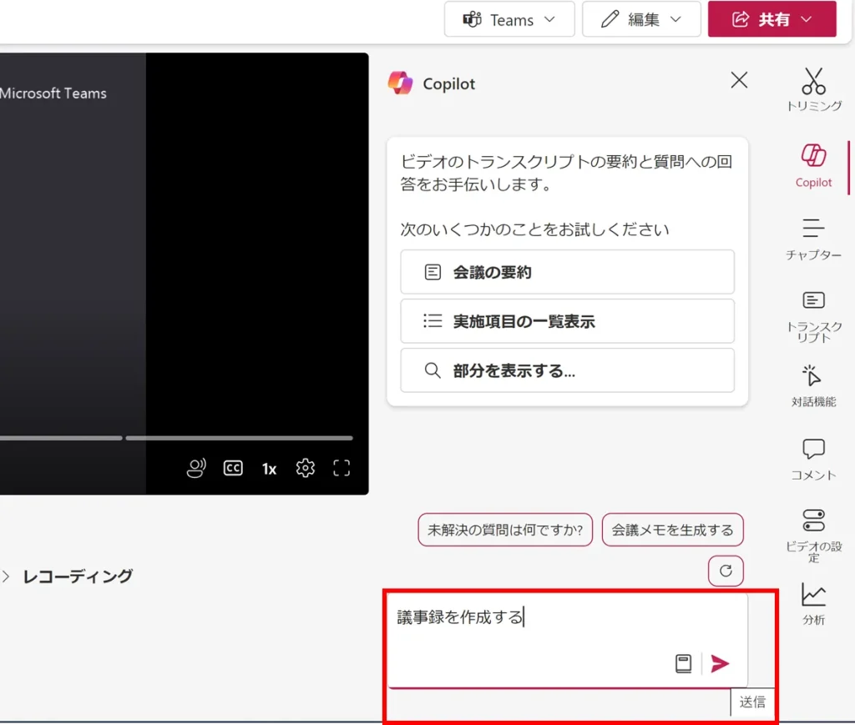This screenshot has height=725, width=855.
Task: Refresh the suggested prompts
Action: coord(726,571)
